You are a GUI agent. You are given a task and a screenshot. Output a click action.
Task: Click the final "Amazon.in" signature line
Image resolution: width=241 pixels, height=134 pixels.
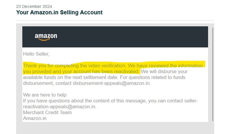pos(35,118)
